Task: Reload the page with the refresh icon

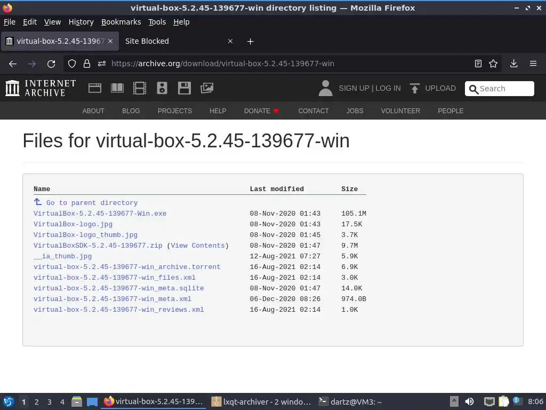Action: [x=51, y=64]
